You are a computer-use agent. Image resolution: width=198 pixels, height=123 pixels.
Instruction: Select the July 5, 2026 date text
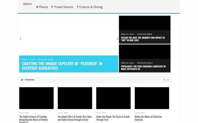point(139,113)
